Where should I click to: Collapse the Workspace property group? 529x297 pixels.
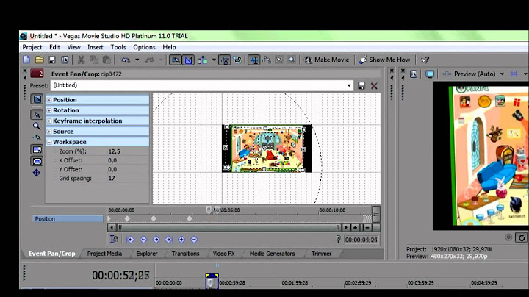(49, 142)
